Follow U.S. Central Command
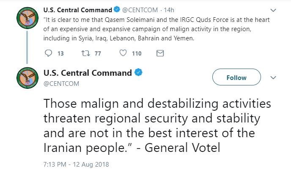 click(236, 77)
